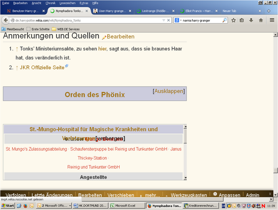Click Bearbeiten link next to Anmerkungen heading
Screen dimensions: 278x210
(120, 36)
